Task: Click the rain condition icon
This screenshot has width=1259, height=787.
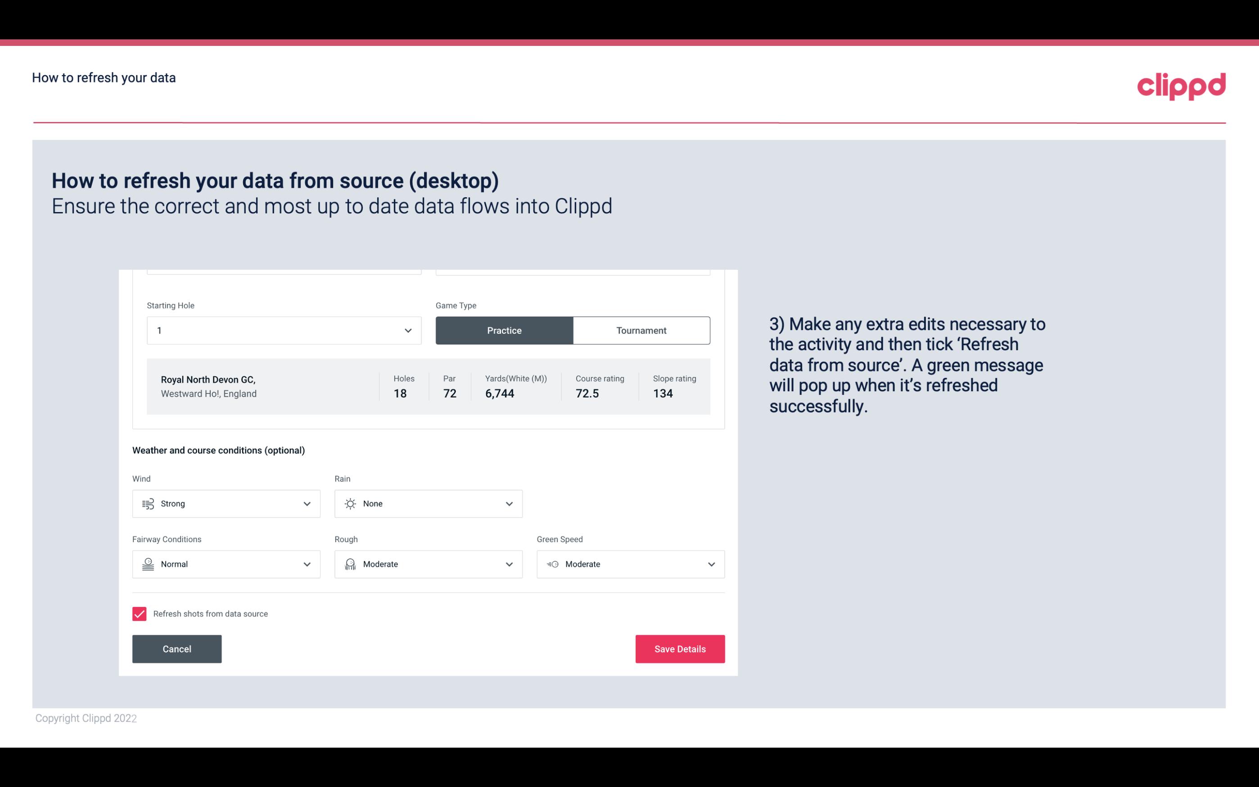Action: click(x=351, y=503)
